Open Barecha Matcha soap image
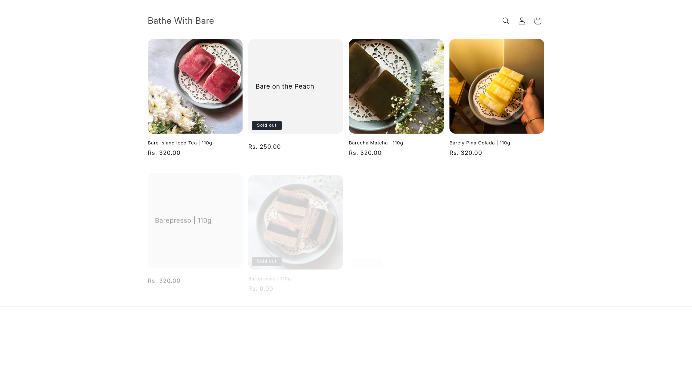The width and height of the screenshot is (692, 389). point(396,86)
